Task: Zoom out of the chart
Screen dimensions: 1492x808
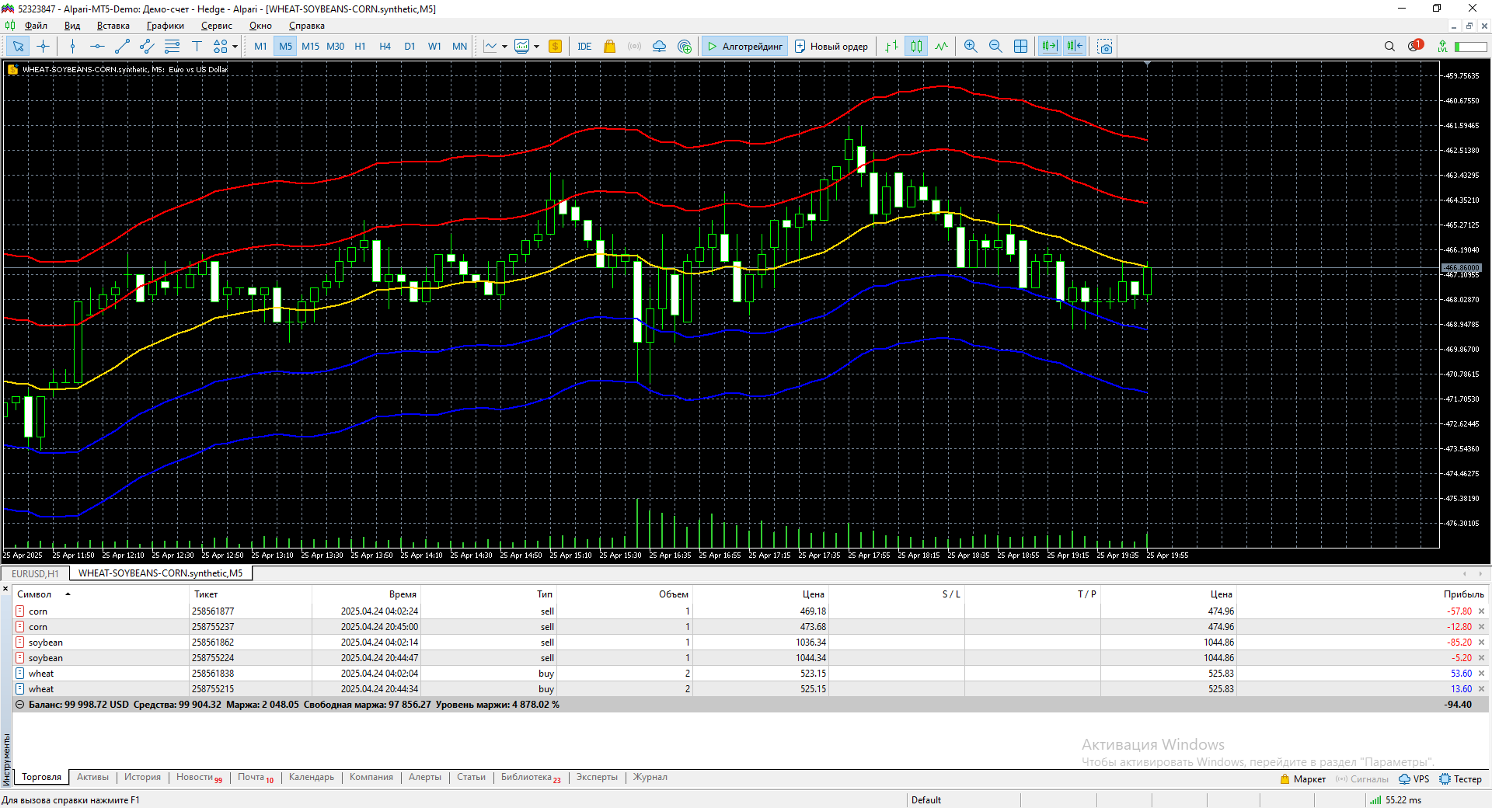Action: click(995, 47)
